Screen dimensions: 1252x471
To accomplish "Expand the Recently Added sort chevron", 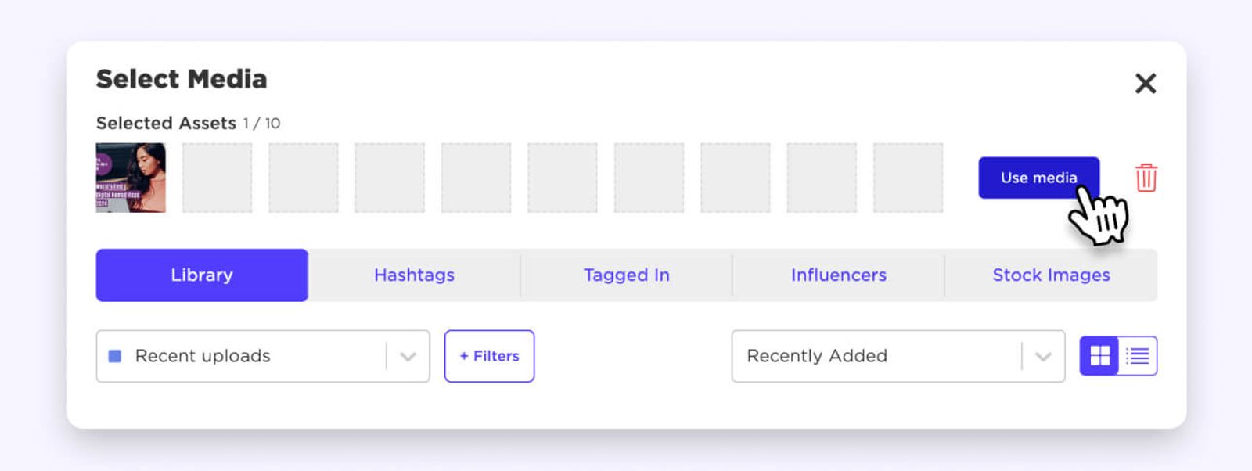I will click(1043, 357).
